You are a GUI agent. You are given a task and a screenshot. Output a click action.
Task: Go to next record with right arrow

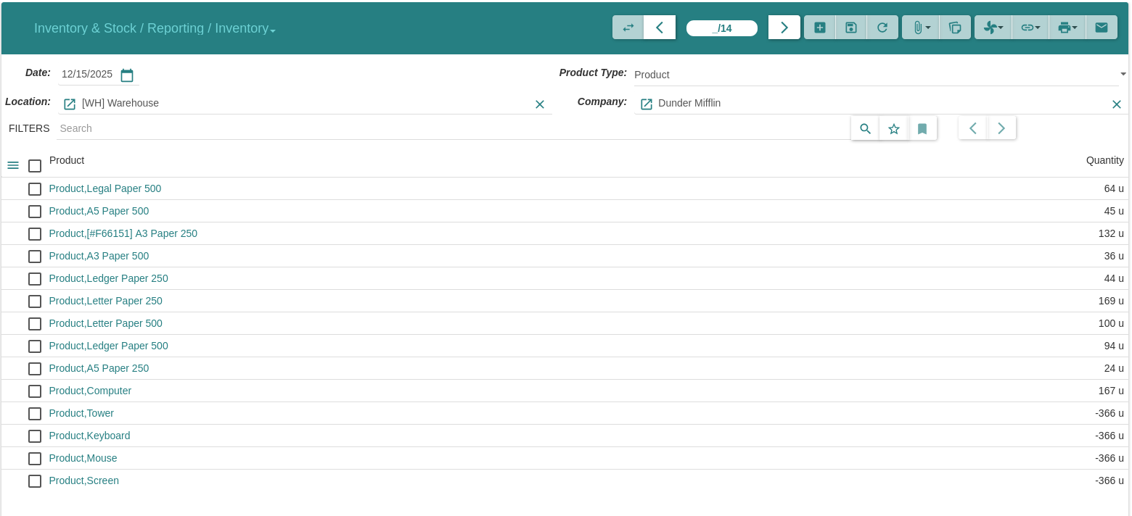(784, 28)
